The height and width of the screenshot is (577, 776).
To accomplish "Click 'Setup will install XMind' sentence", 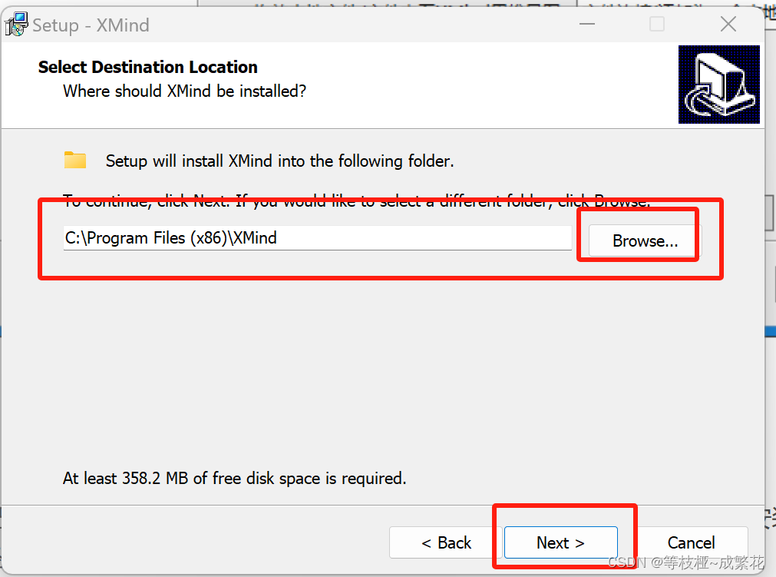I will click(279, 161).
